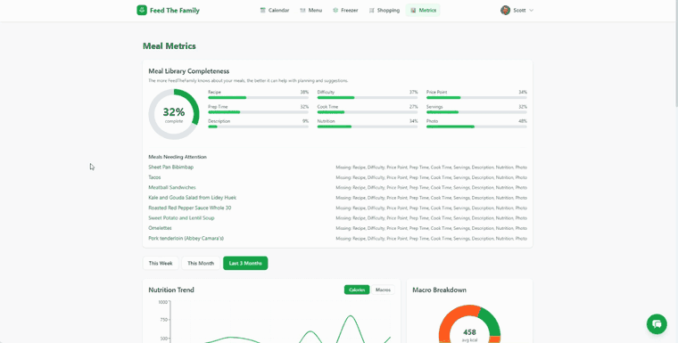Viewport: 678px width, 343px height.
Task: Click the Servings progress bar
Action: (x=476, y=112)
